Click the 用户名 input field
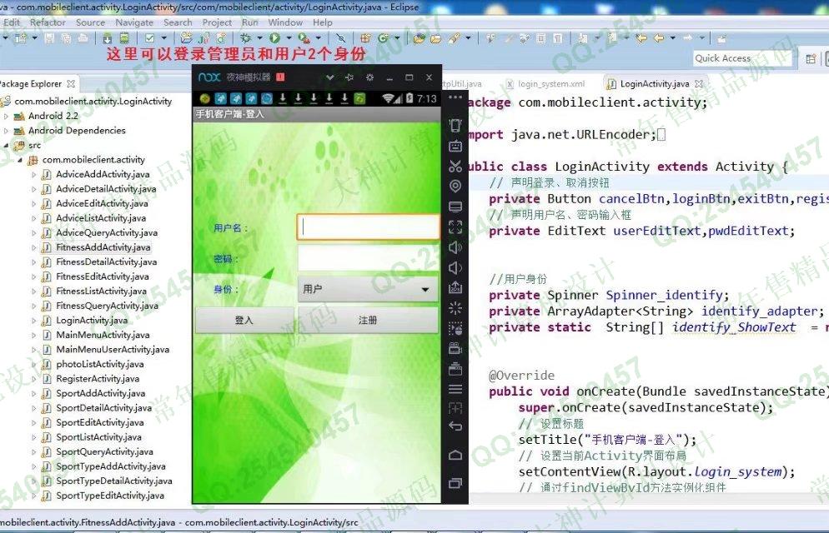 tap(368, 227)
